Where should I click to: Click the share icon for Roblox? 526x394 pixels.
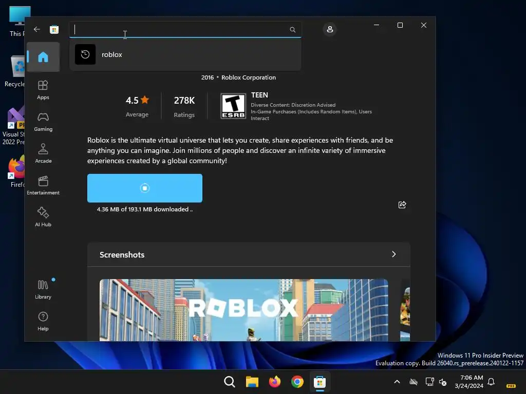click(x=402, y=205)
